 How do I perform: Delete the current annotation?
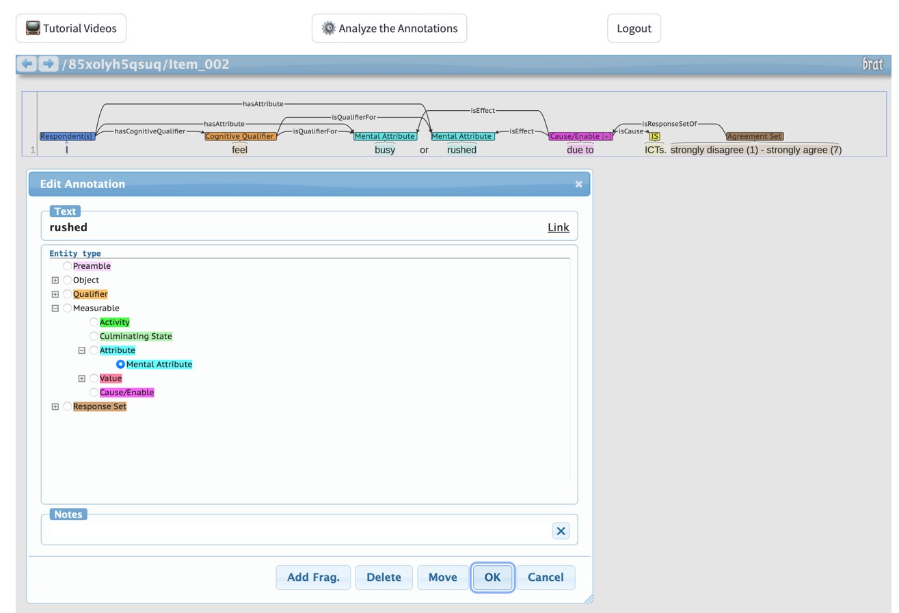(x=384, y=577)
